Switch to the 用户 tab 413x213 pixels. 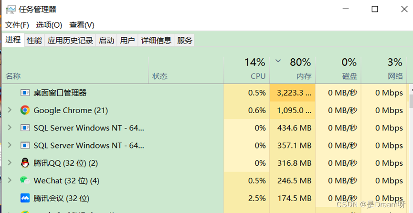(127, 40)
